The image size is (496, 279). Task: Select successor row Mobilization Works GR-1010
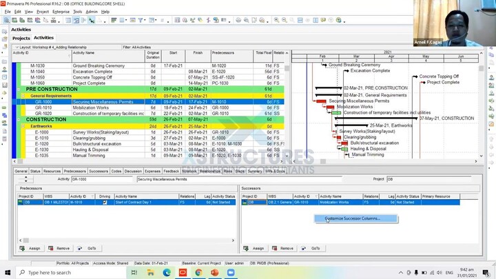(x=351, y=202)
